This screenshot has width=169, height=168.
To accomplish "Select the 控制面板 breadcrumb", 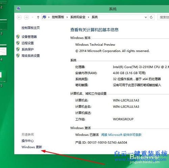I will coord(58,17).
